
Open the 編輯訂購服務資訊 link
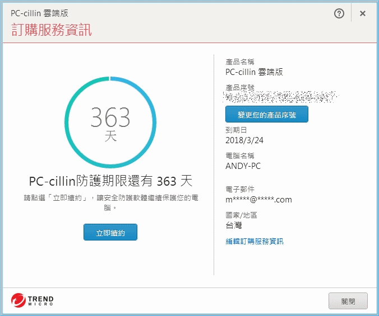pyautogui.click(x=255, y=241)
